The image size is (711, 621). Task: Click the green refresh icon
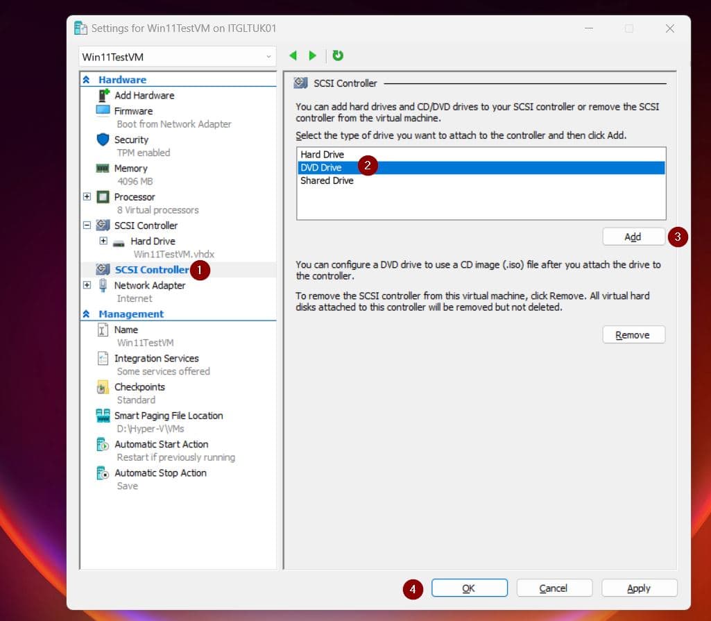[338, 56]
